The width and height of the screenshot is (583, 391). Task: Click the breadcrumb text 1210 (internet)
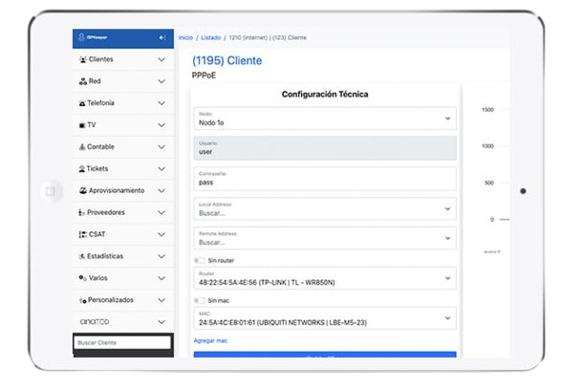248,37
